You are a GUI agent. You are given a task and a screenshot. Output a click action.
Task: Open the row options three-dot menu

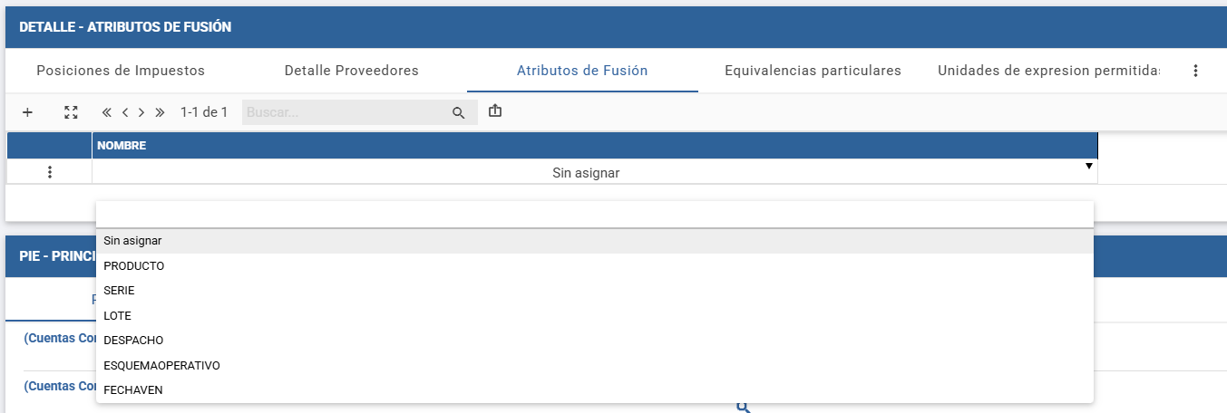[49, 172]
